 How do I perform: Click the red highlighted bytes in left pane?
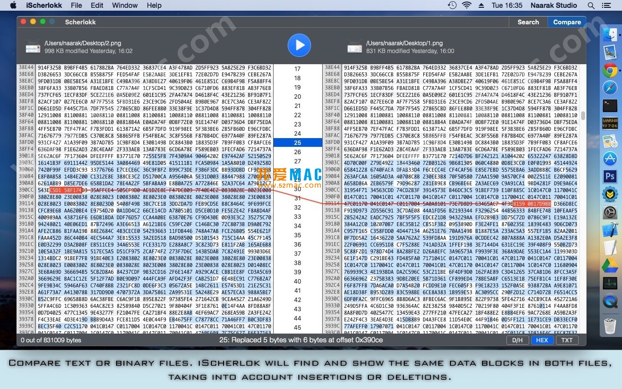coord(65,190)
